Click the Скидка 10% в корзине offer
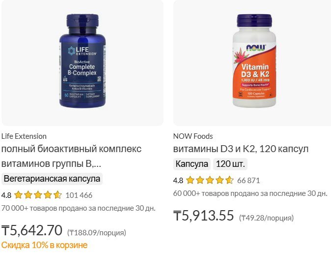The width and height of the screenshot is (331, 253). coord(44,245)
